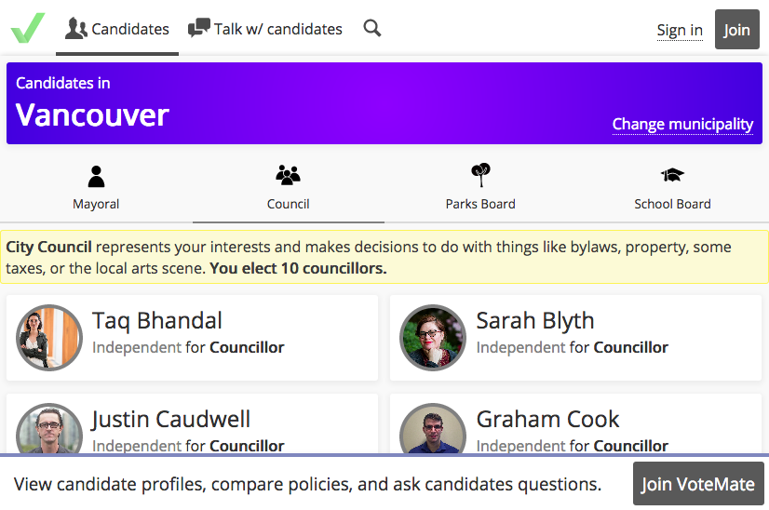769x510 pixels.
Task: Select the Sarah Blyth candidate name
Action: click(x=535, y=321)
